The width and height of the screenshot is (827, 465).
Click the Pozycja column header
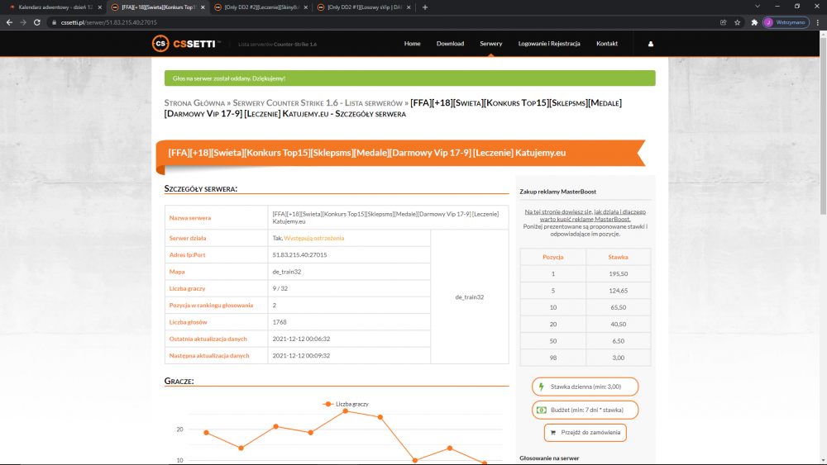[x=552, y=257]
